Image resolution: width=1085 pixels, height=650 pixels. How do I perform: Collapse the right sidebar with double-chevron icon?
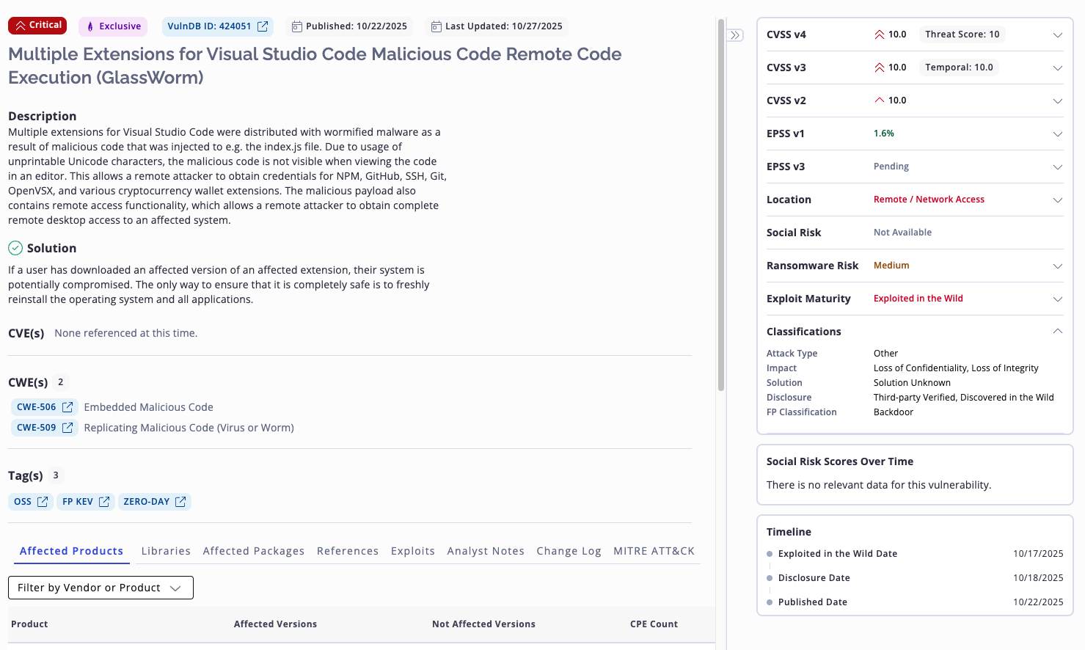click(735, 35)
